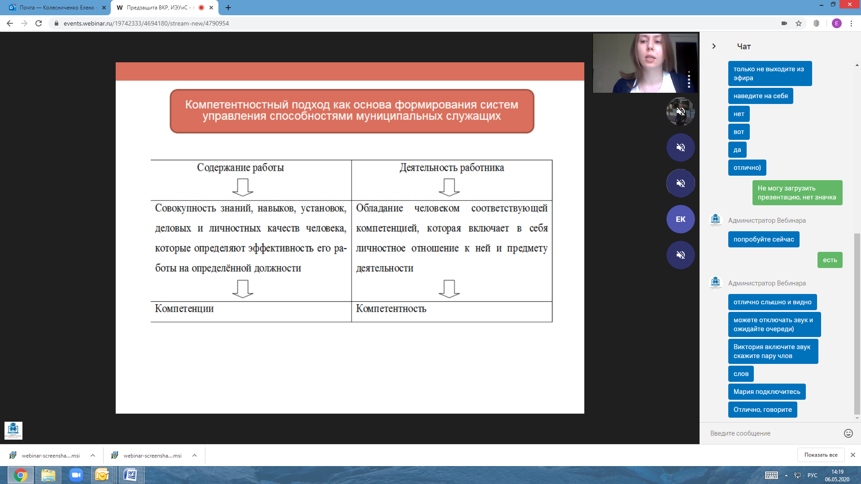Image resolution: width=861 pixels, height=484 pixels.
Task: Open Zoom from the taskbar
Action: 76,475
